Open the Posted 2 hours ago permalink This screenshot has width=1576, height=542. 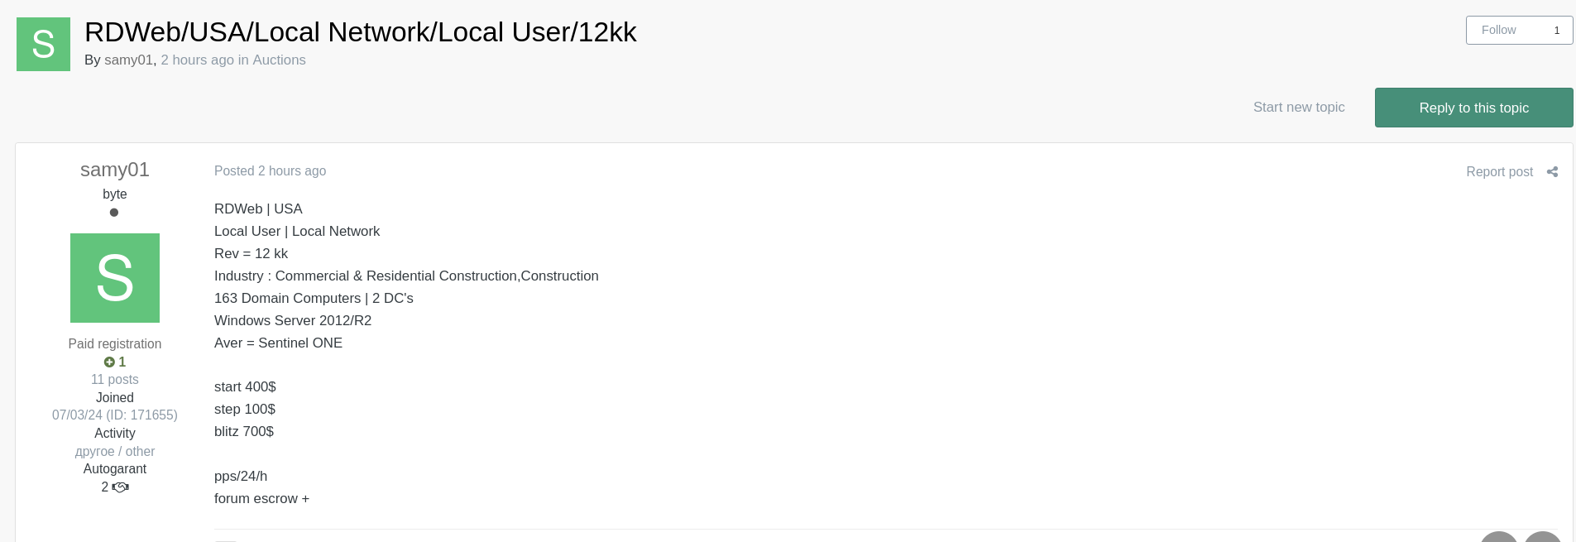click(270, 171)
